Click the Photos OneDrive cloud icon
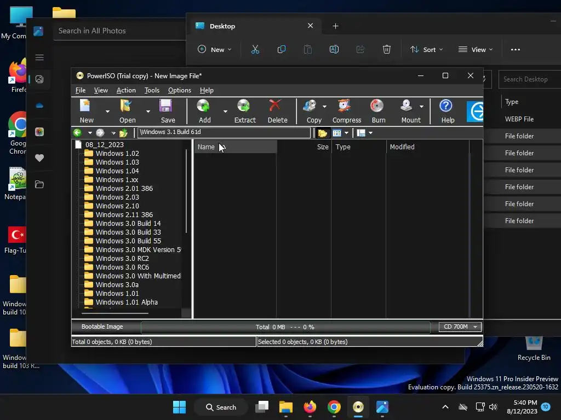This screenshot has height=420, width=561. (39, 106)
